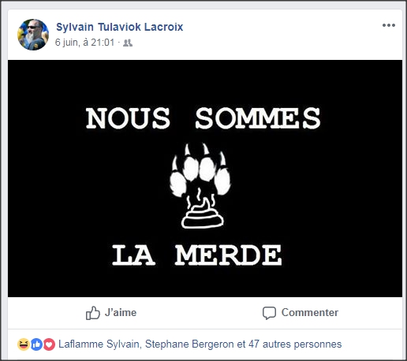Screen dimensions: 407x361
Task: Open the three-dot post options menu
Action: (389, 25)
